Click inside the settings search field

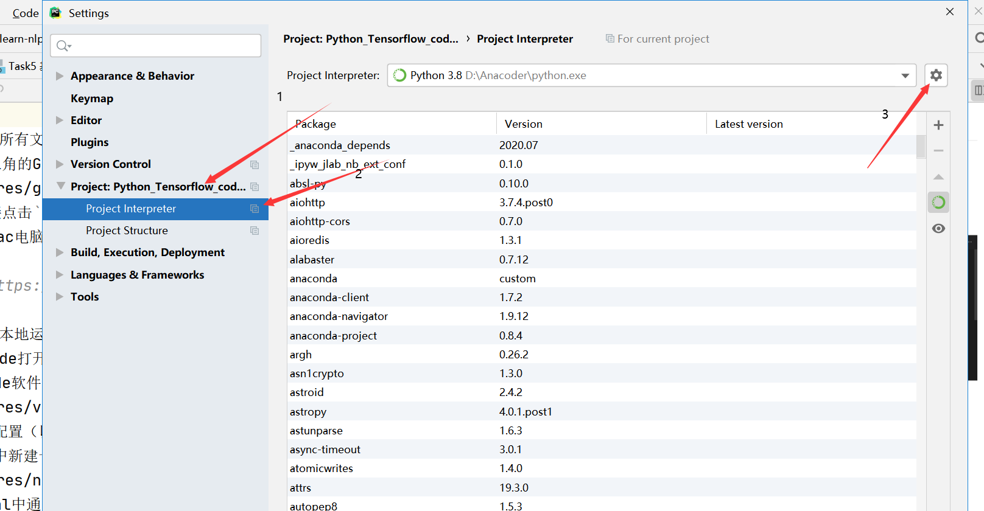tap(156, 46)
